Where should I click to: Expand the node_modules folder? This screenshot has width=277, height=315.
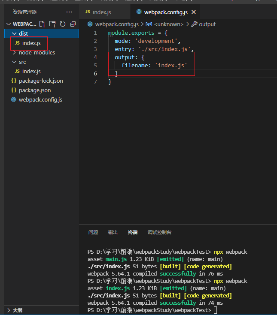pyautogui.click(x=14, y=53)
